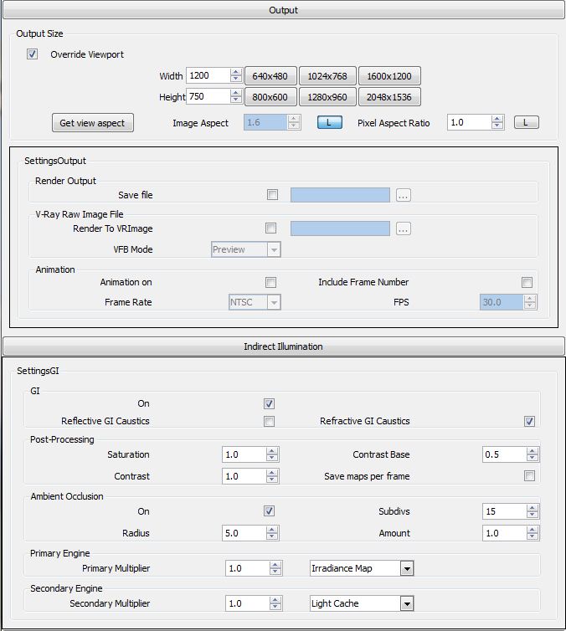Viewport: 566px width, 631px height.
Task: Click the Height input field
Action: click(208, 96)
